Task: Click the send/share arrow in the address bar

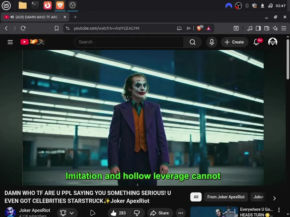Action: click(x=188, y=28)
